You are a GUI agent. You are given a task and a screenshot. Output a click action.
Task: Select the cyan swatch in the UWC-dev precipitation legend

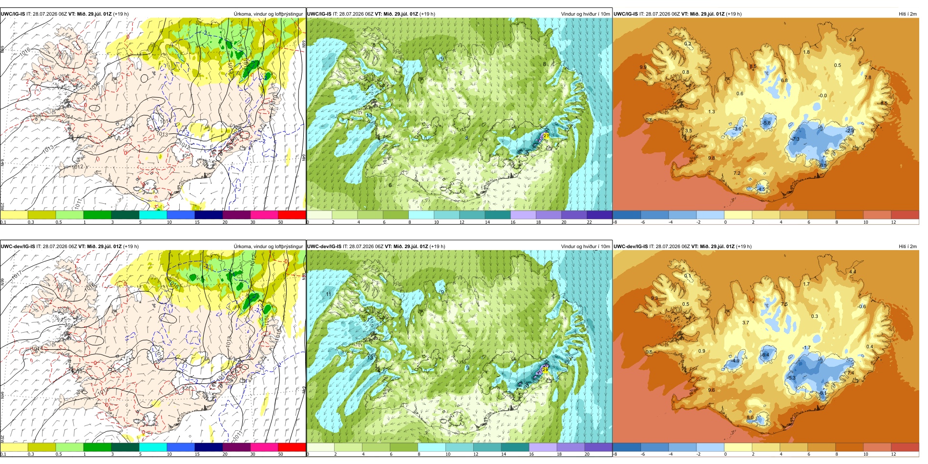[x=153, y=446]
